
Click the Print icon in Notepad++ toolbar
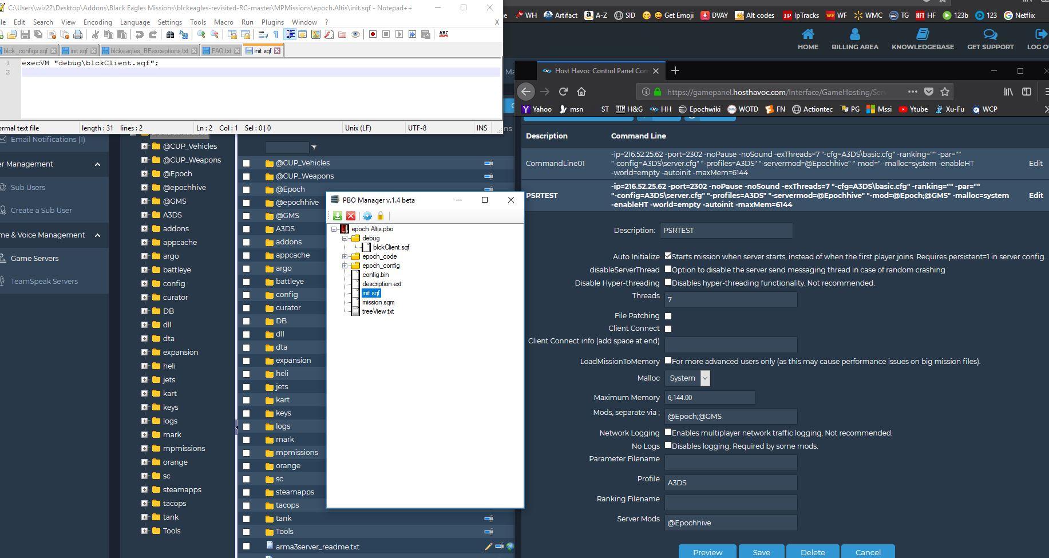[x=78, y=34]
